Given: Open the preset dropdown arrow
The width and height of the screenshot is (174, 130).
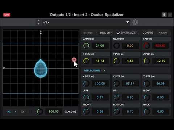Looking at the screenshot, I should coord(128,22).
